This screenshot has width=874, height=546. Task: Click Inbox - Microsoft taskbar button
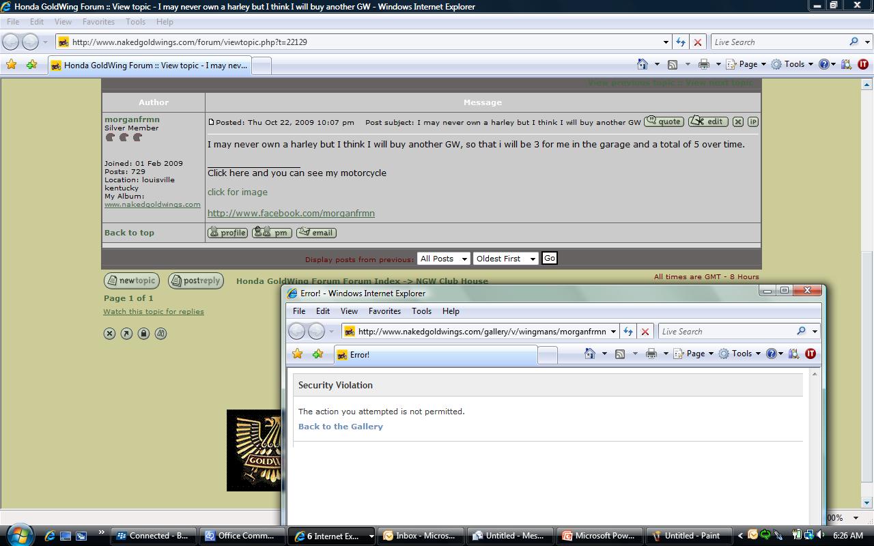coord(422,536)
